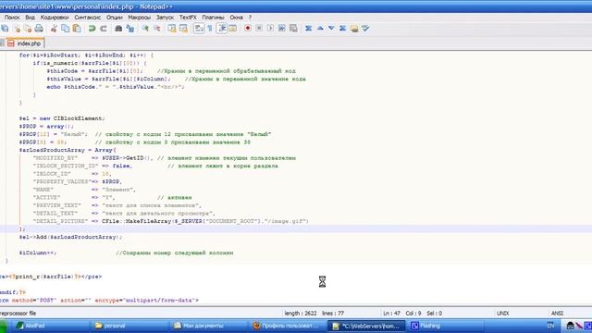This screenshot has height=333, width=592.
Task: Click the Stop macro recording icon
Action: tap(259, 29)
